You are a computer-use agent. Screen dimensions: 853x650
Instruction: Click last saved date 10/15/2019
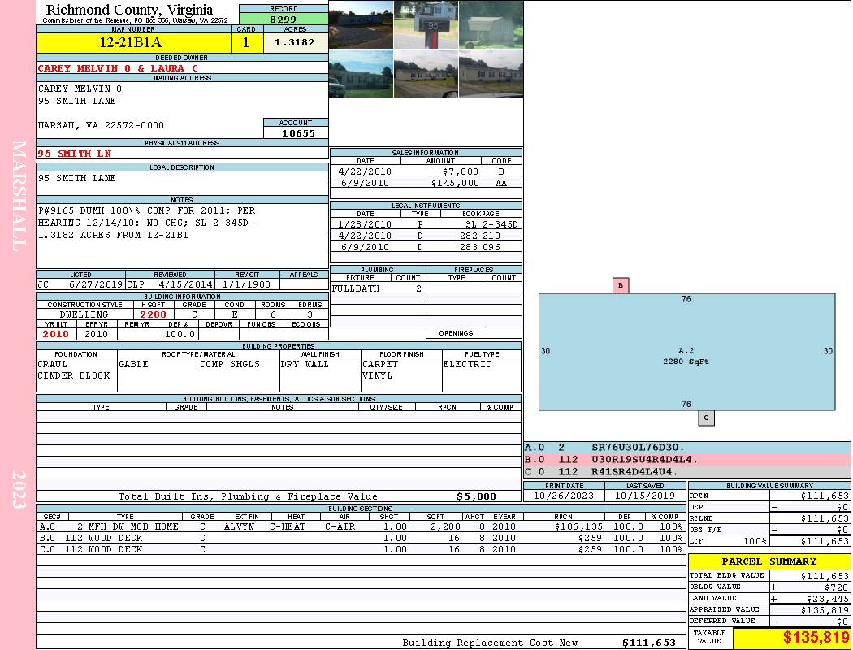pos(645,496)
